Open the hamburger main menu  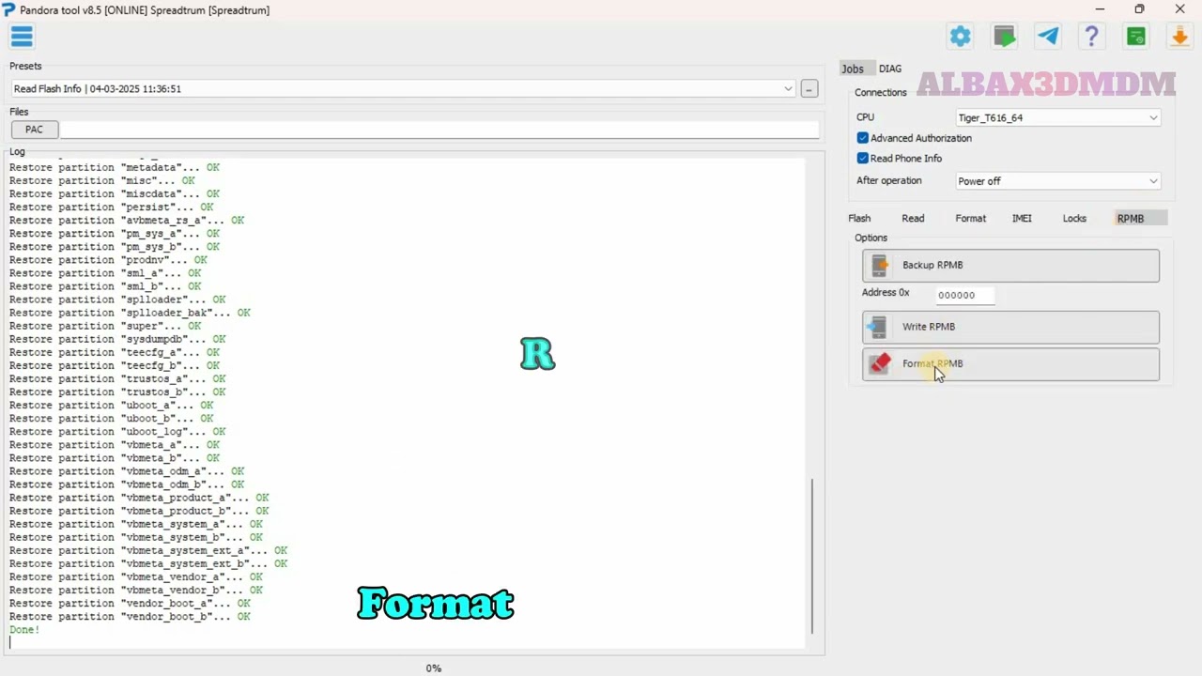pyautogui.click(x=22, y=37)
